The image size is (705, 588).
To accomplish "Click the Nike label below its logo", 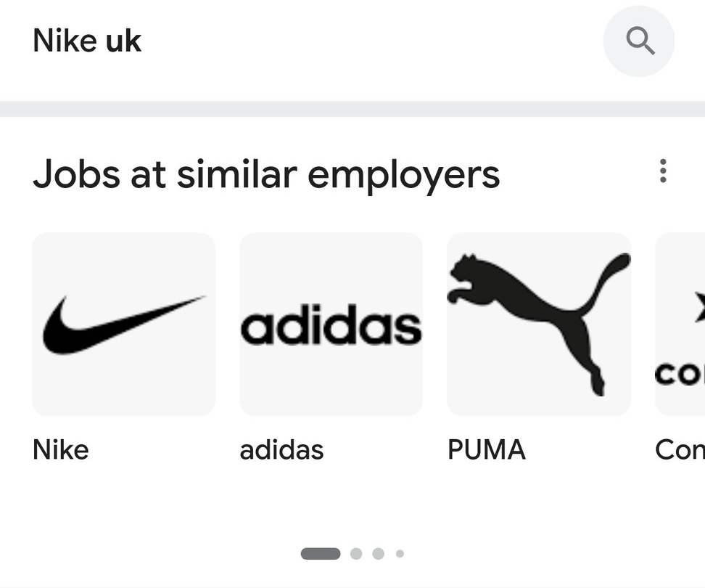I will pyautogui.click(x=60, y=450).
